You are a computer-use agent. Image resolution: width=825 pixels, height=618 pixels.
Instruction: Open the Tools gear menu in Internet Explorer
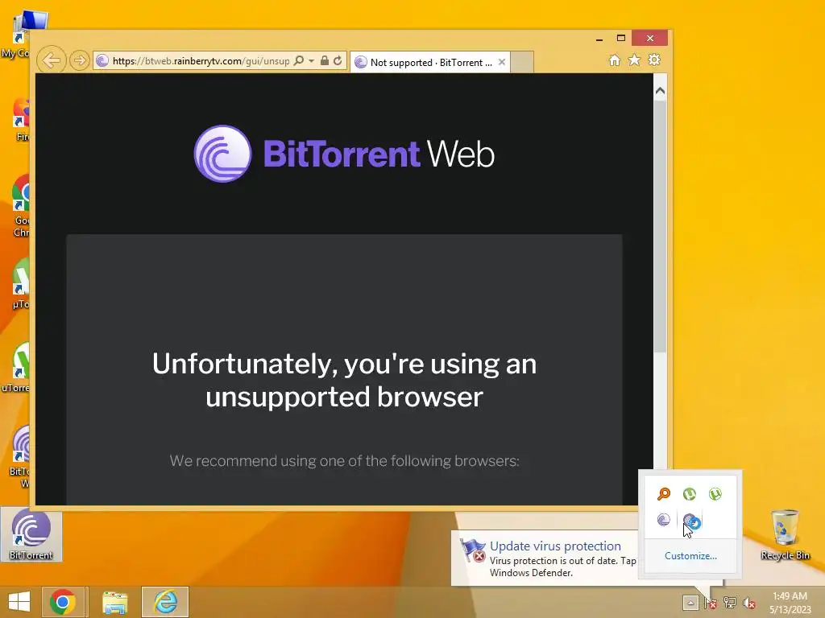[x=654, y=60]
